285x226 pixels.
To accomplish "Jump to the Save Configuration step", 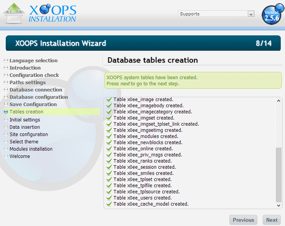I will click(33, 104).
